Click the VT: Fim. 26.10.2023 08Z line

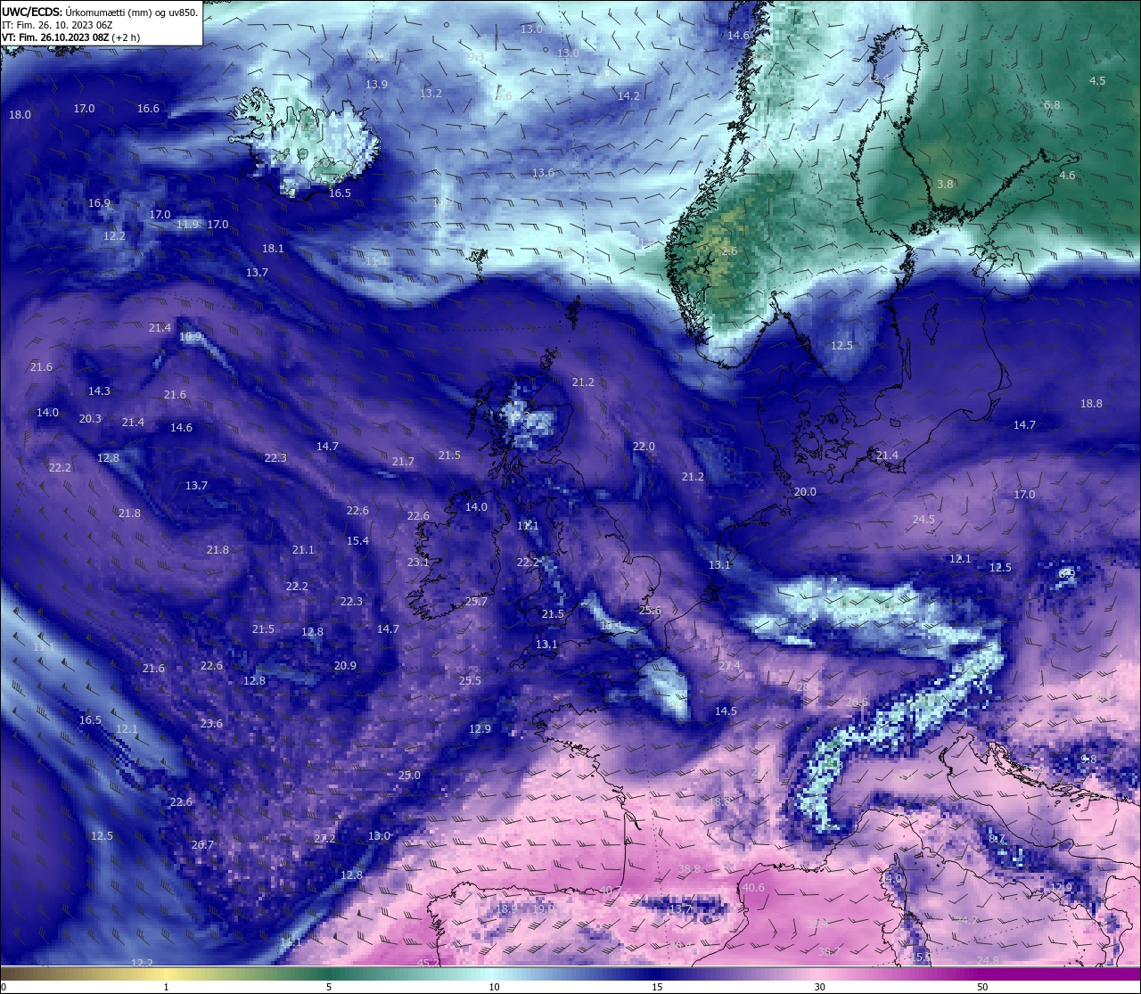tap(70, 37)
